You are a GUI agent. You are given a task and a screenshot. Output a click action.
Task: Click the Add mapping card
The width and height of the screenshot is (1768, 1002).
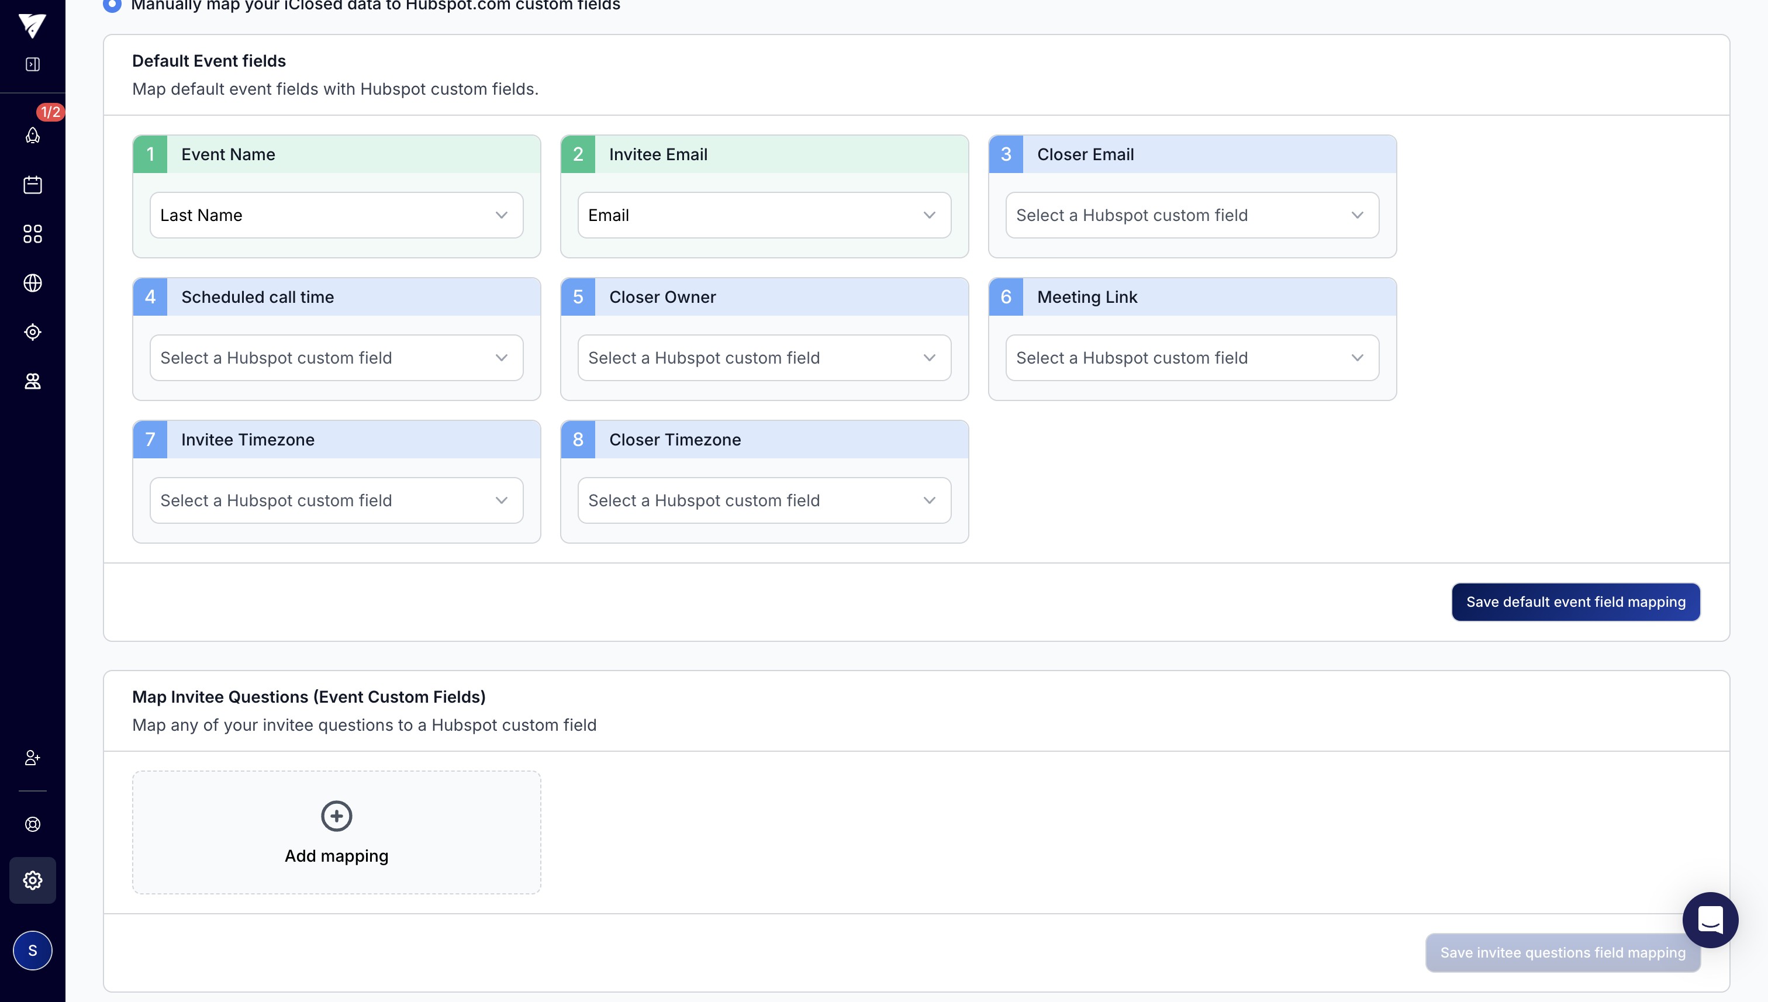click(x=336, y=832)
